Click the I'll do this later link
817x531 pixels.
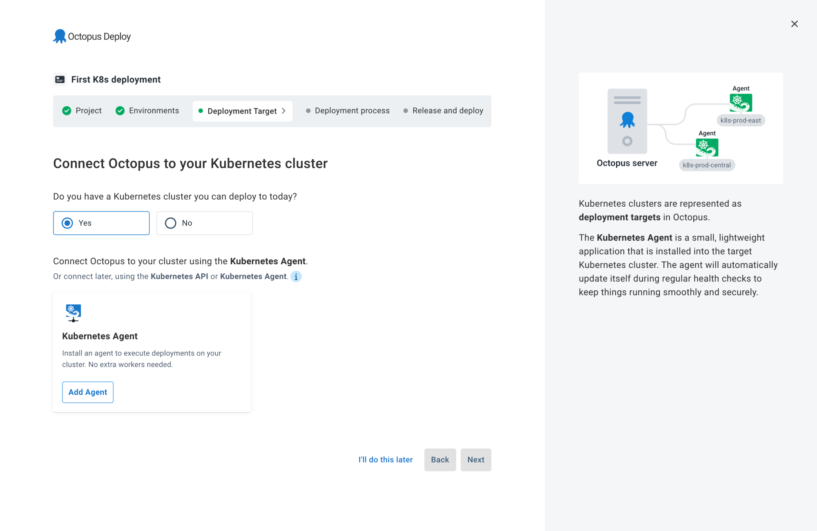coord(385,459)
